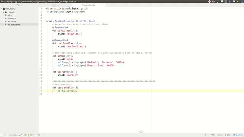The image size is (244, 137).
Task: Click the X icon in status bar
Action: pos(5,135)
